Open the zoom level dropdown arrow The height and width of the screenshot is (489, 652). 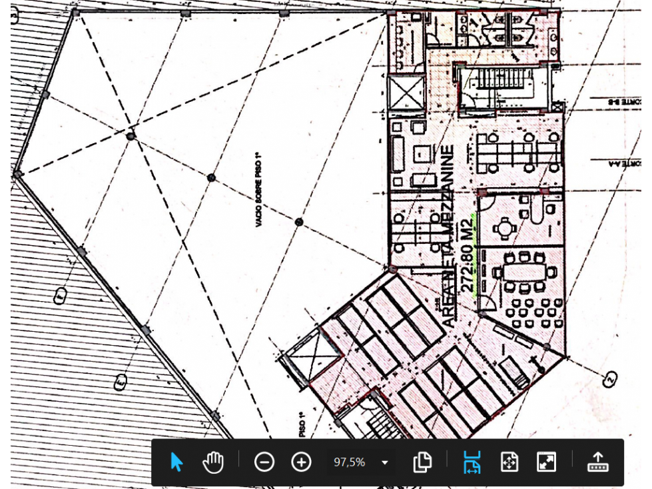[x=385, y=462]
